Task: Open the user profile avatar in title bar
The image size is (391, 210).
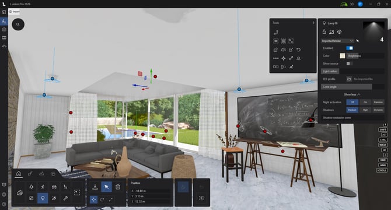Action: pos(360,4)
